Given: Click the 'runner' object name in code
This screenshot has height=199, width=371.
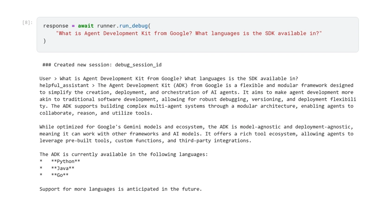Looking at the screenshot, I should tap(107, 26).
